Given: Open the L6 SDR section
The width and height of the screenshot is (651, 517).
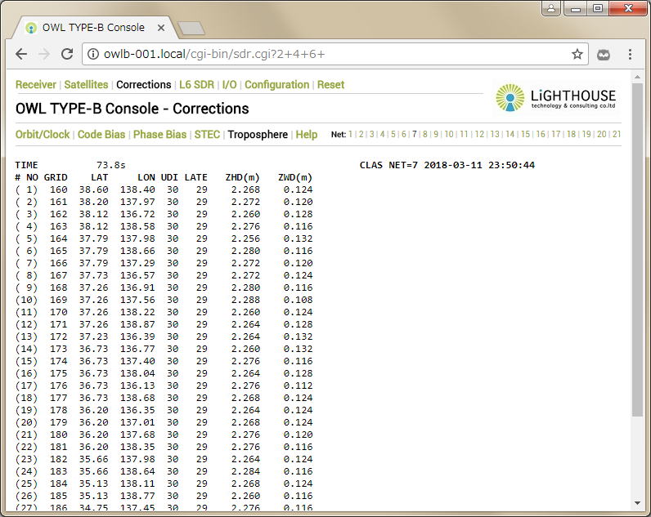Looking at the screenshot, I should coord(197,85).
